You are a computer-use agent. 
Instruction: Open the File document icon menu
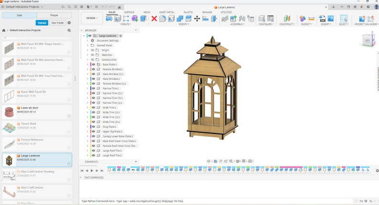pos(89,7)
